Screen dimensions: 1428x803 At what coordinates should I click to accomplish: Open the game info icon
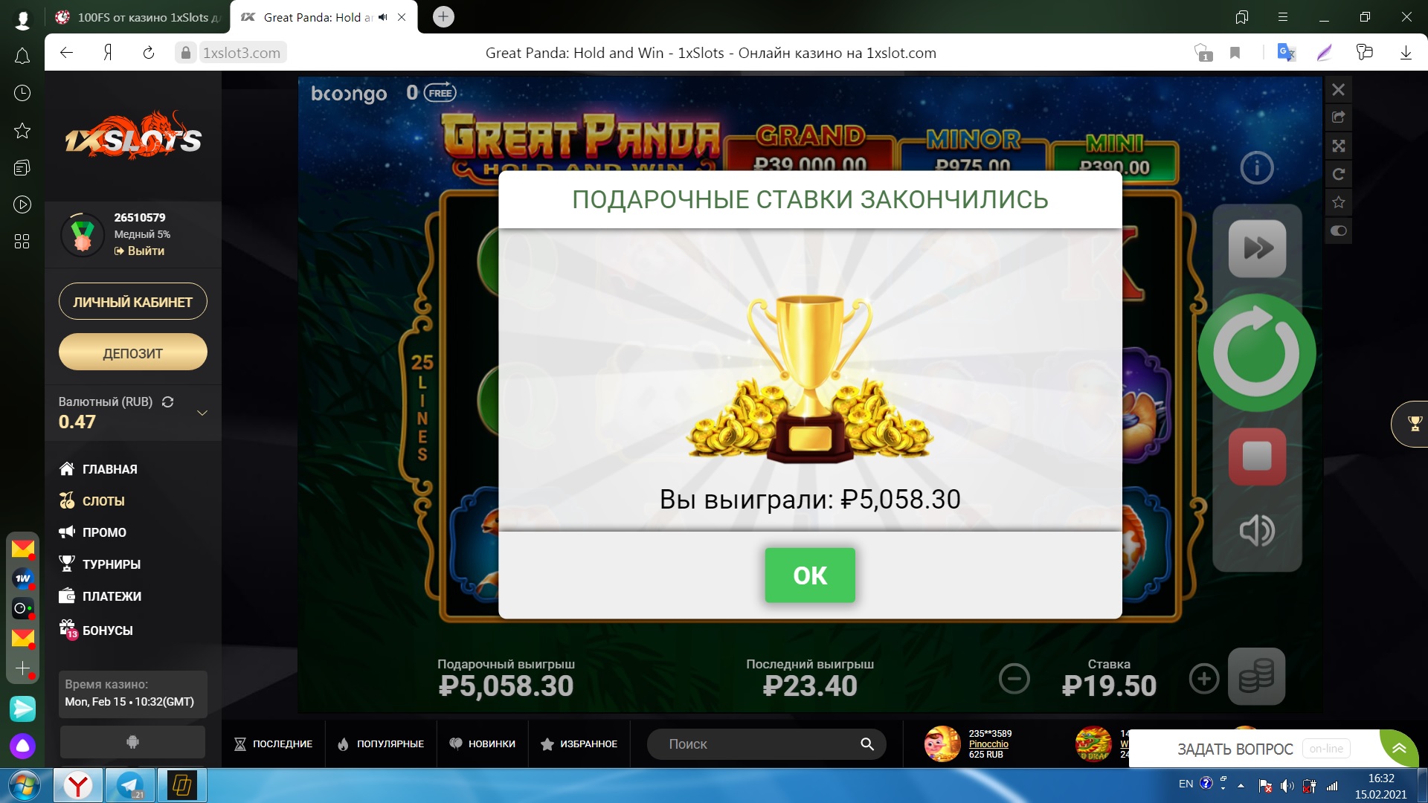click(x=1257, y=168)
